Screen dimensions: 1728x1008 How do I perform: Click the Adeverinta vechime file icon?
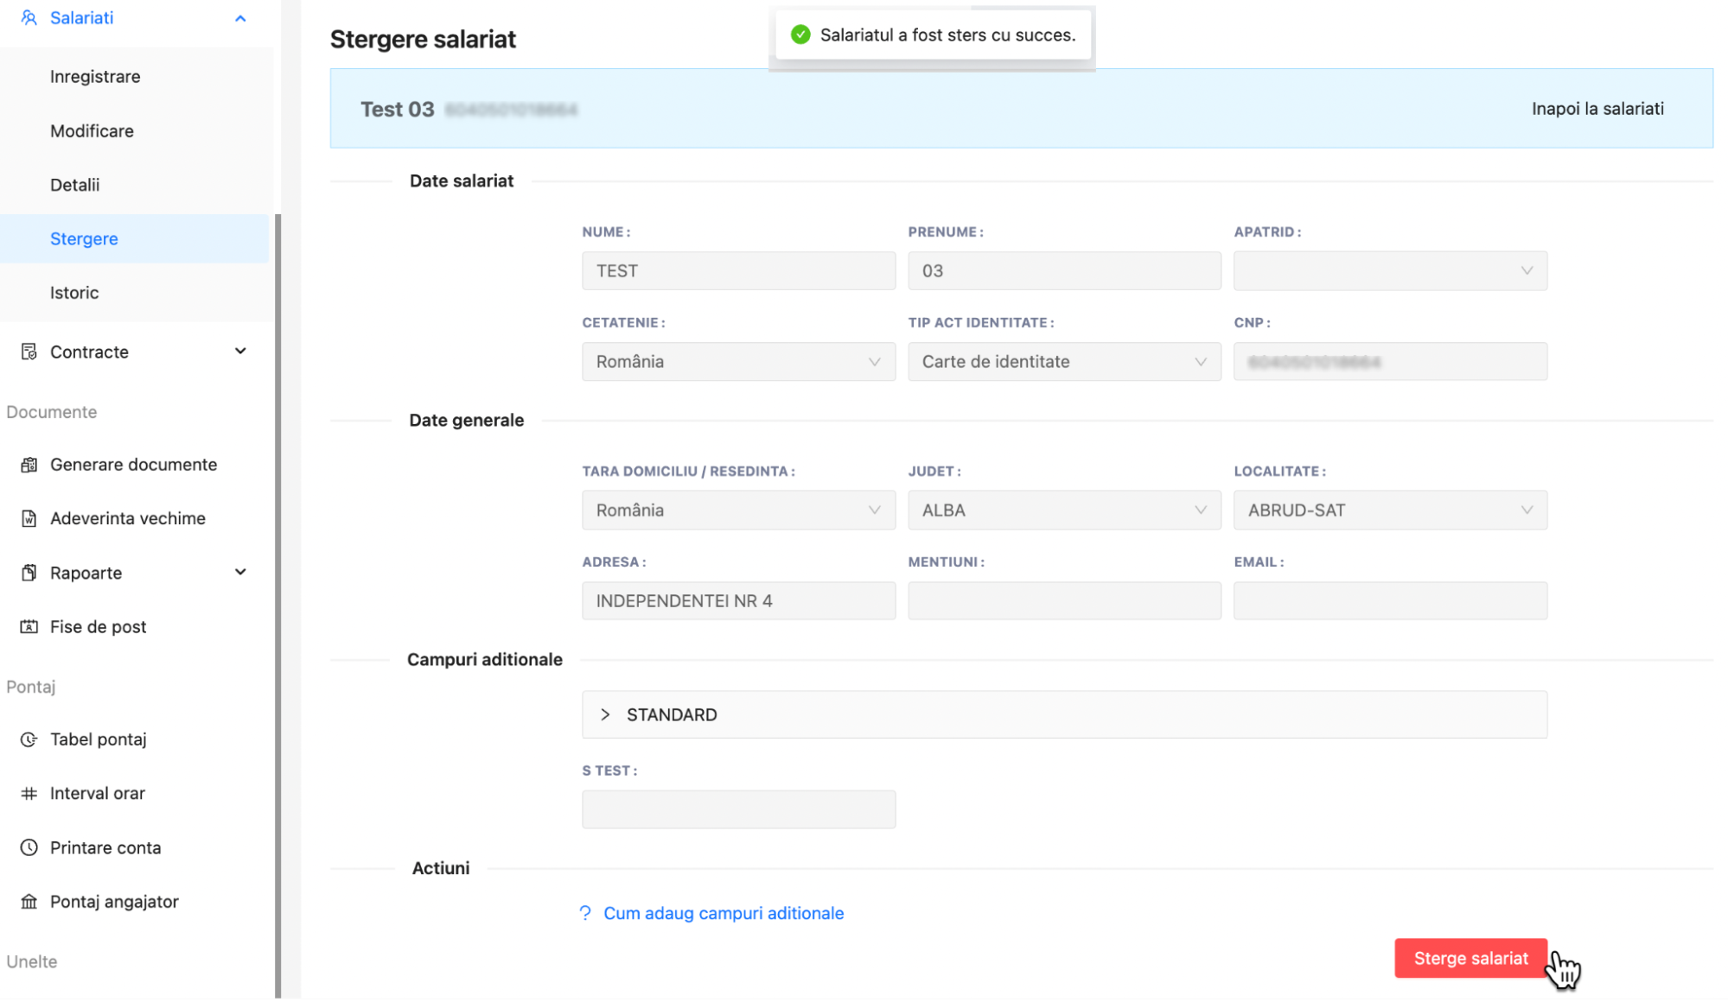(29, 518)
